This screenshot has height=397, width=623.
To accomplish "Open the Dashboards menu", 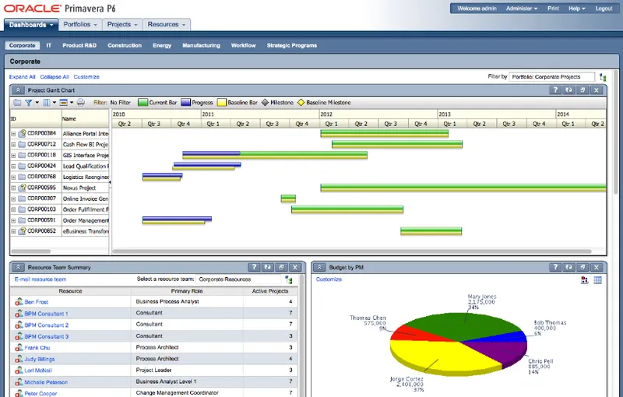I will pos(31,25).
